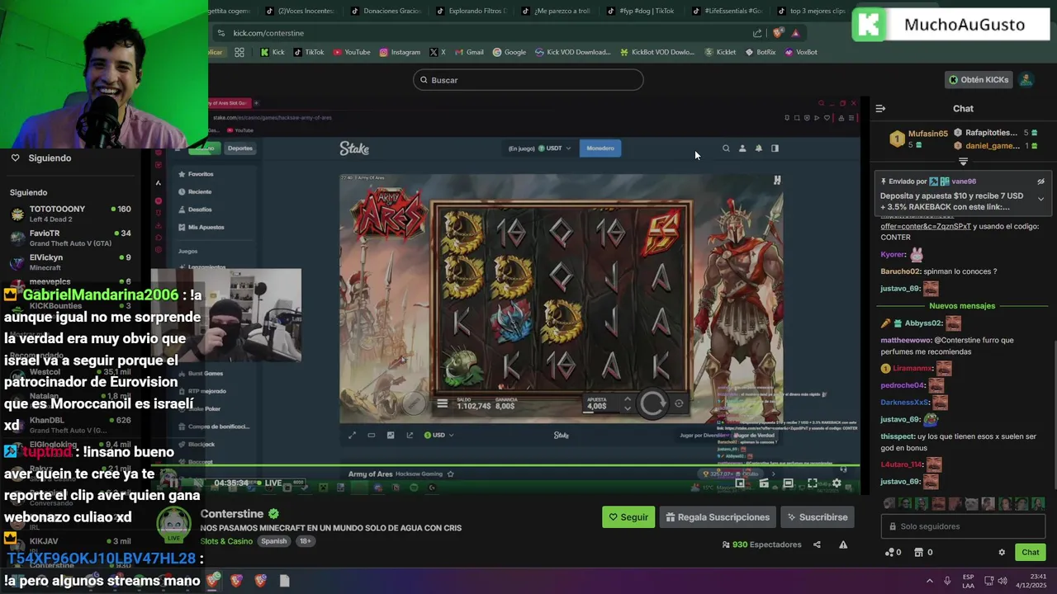Image resolution: width=1057 pixels, height=594 pixels.
Task: Show hidden system tray icons
Action: (929, 581)
